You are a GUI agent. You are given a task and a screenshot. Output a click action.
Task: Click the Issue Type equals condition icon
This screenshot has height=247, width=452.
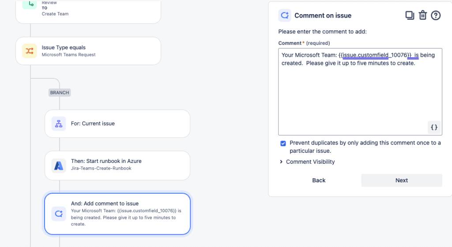[x=30, y=51]
